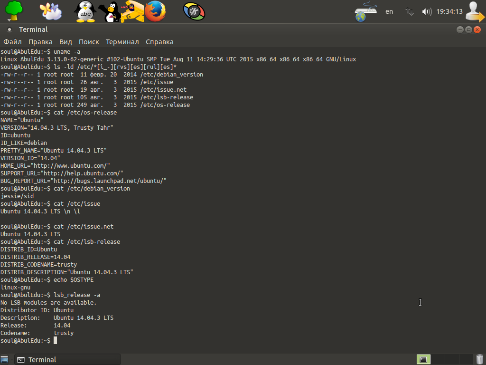Click the line "No LSB modules are available."
Image resolution: width=486 pixels, height=365 pixels.
point(48,302)
